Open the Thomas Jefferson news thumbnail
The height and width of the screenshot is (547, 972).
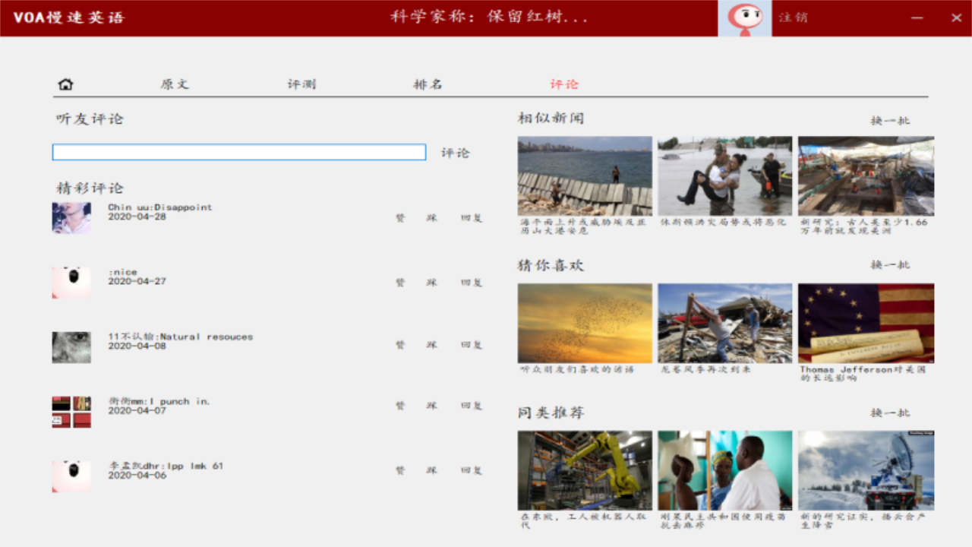tap(865, 322)
